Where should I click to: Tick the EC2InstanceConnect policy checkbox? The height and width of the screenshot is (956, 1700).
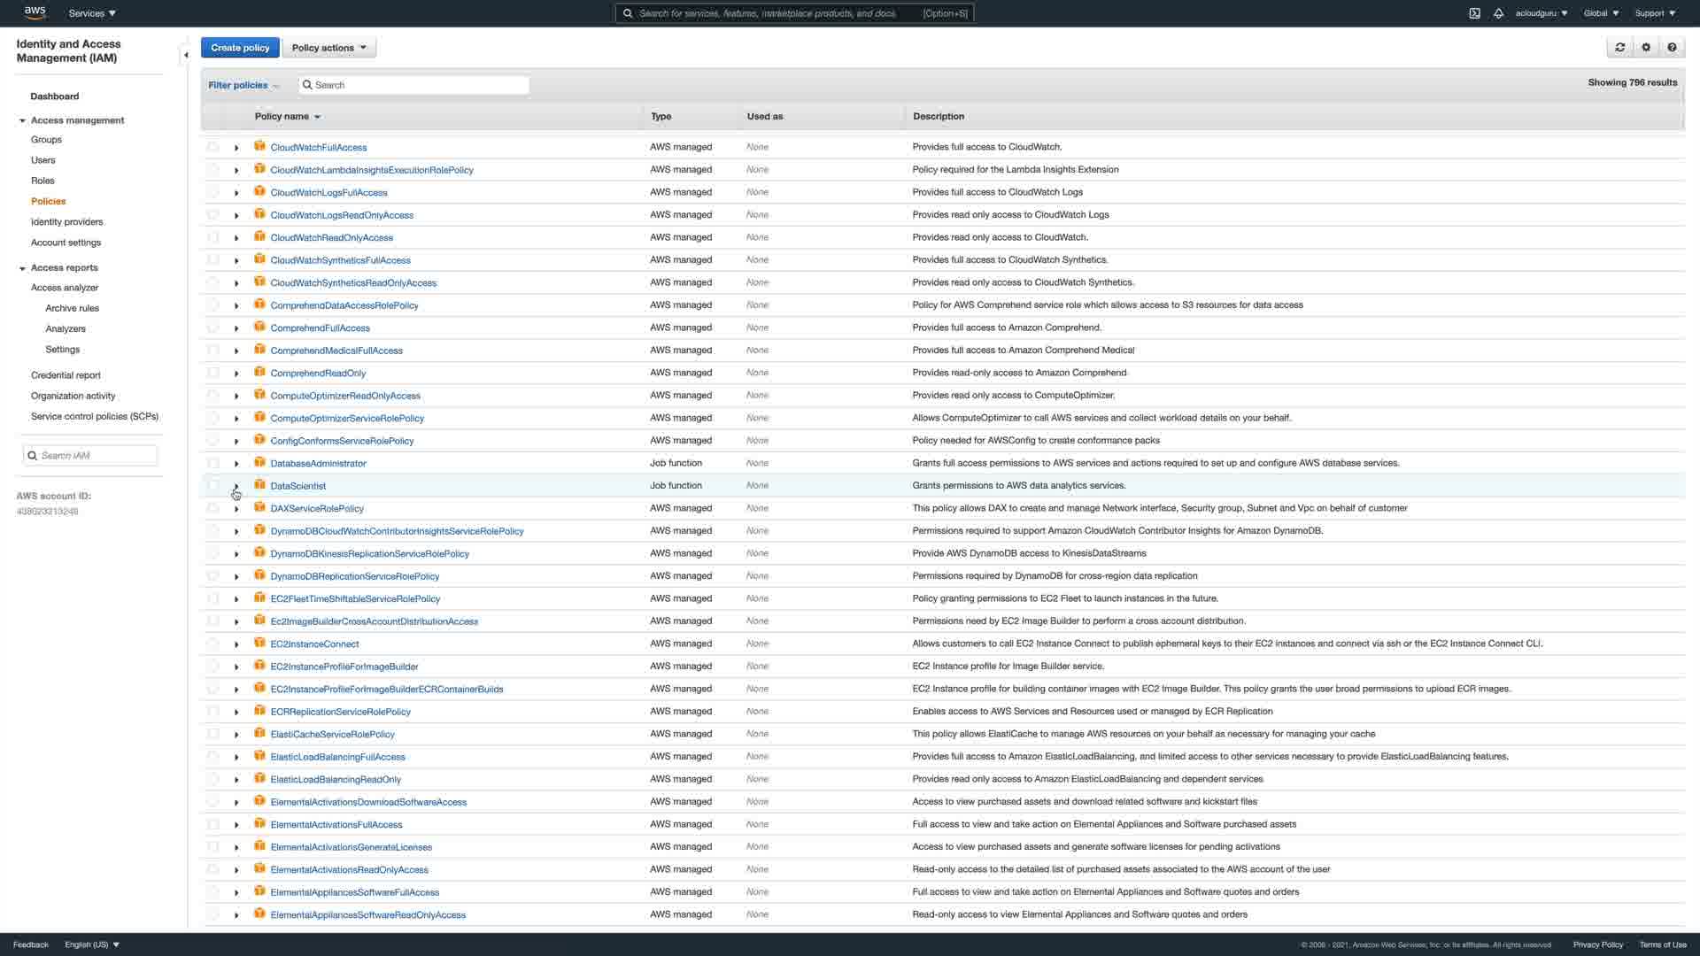click(x=212, y=644)
